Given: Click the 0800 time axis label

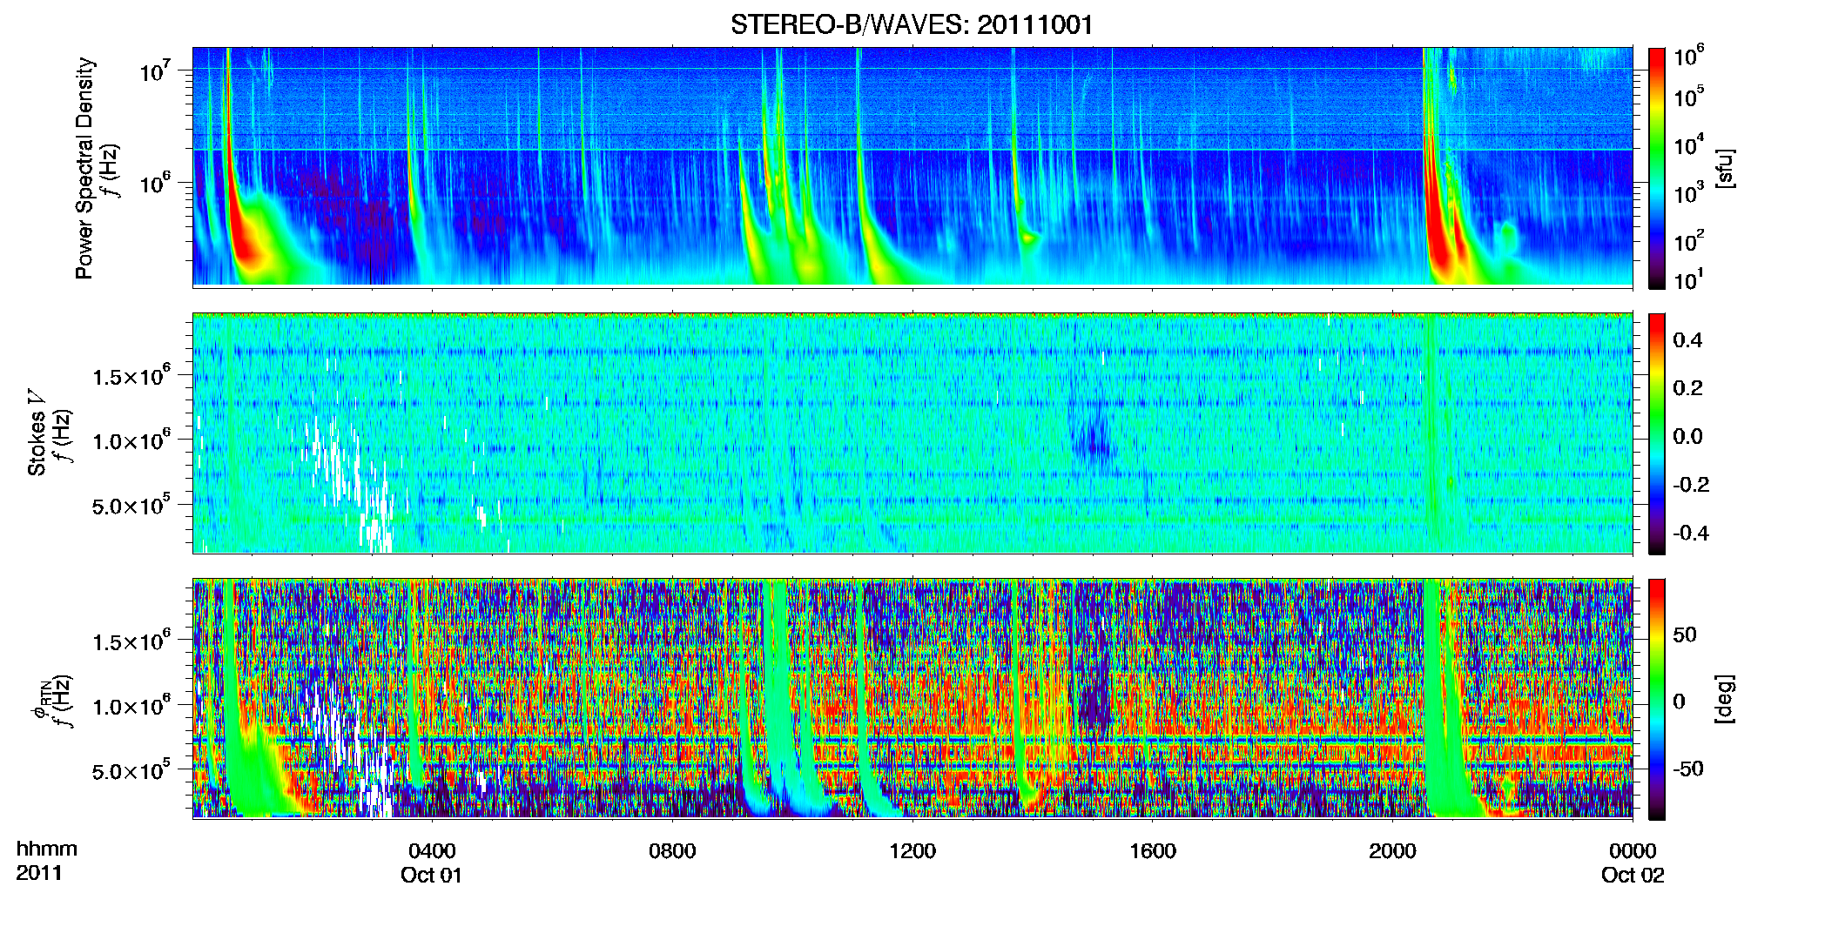Looking at the screenshot, I should (x=672, y=851).
